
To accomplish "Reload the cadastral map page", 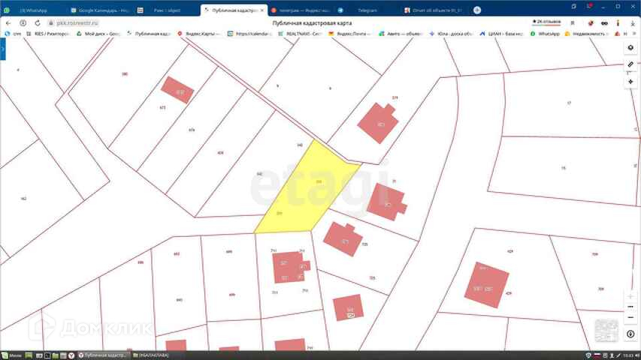I will pyautogui.click(x=38, y=23).
